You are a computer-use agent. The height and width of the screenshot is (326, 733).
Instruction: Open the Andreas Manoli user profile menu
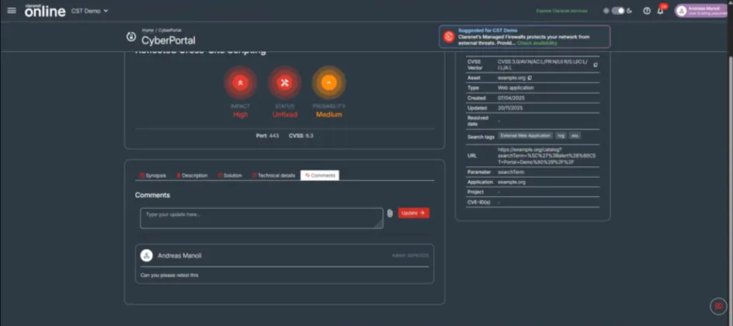point(700,11)
